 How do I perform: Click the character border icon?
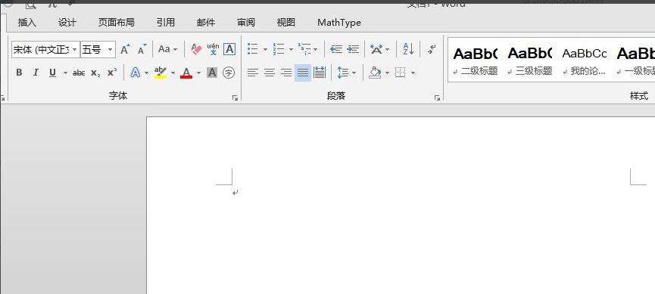[229, 49]
